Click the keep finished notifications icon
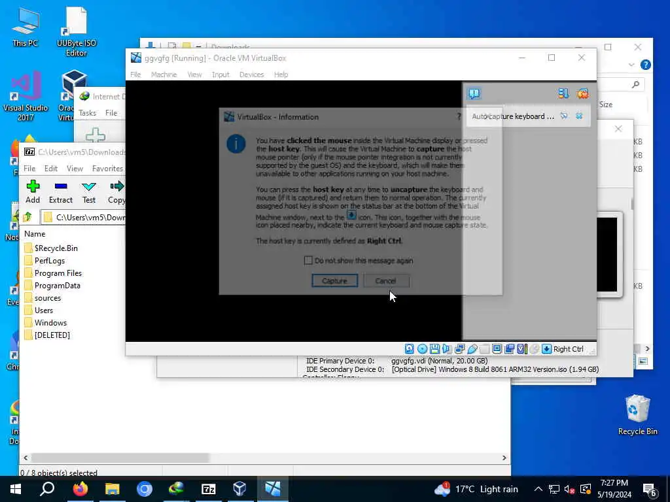The width and height of the screenshot is (670, 502). (x=563, y=93)
